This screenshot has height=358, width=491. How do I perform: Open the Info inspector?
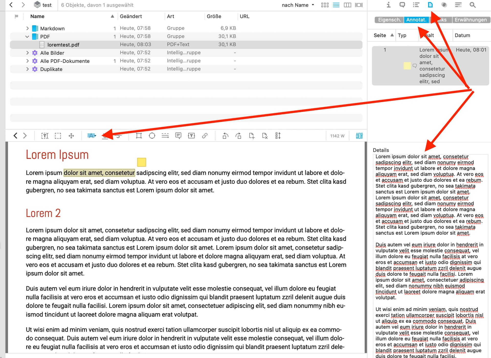(x=388, y=5)
